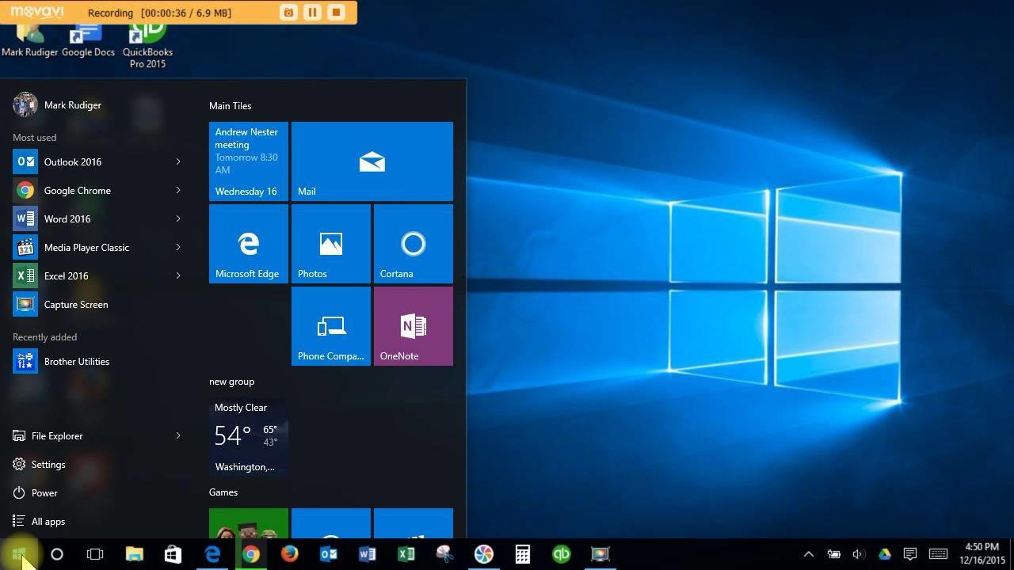Open the touch keyboard tray icon
The image size is (1014, 570).
tap(938, 554)
